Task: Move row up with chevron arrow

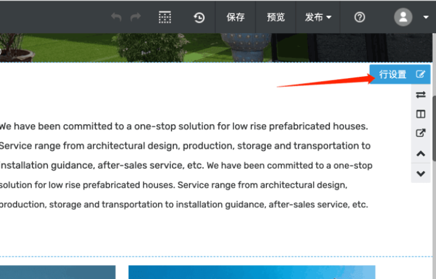Action: tap(420, 154)
